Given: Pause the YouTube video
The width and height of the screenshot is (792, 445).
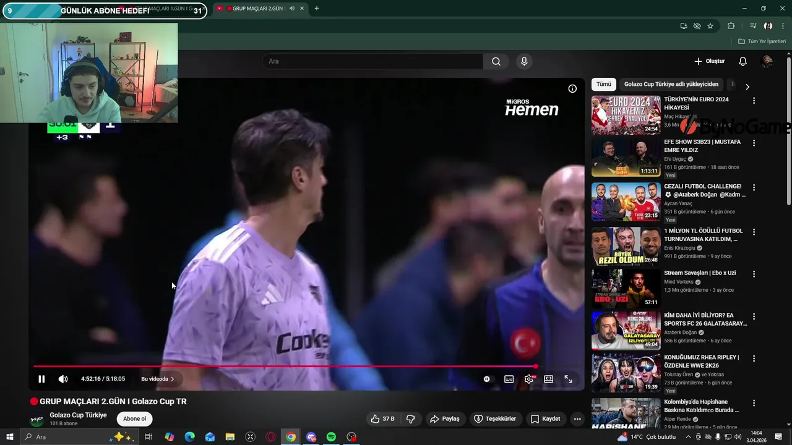Looking at the screenshot, I should tap(41, 379).
